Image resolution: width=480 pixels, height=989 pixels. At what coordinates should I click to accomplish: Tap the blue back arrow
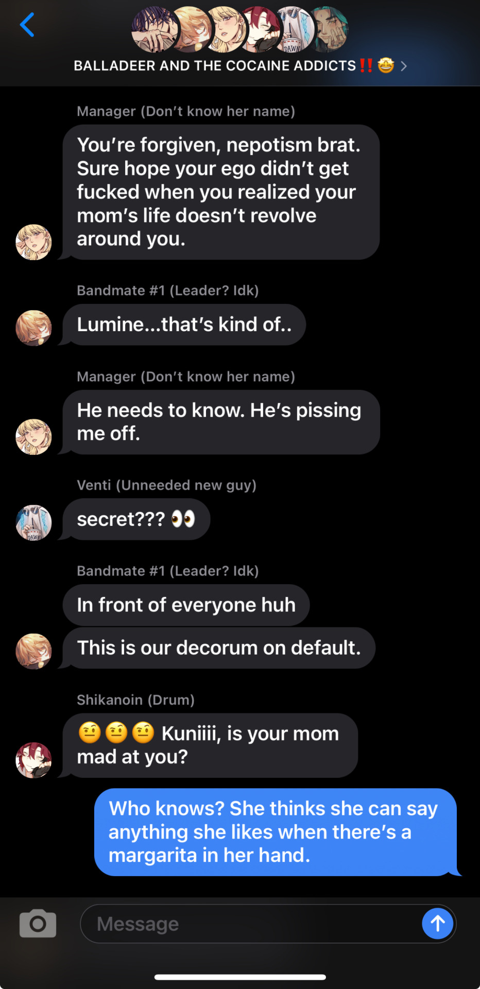click(x=27, y=25)
